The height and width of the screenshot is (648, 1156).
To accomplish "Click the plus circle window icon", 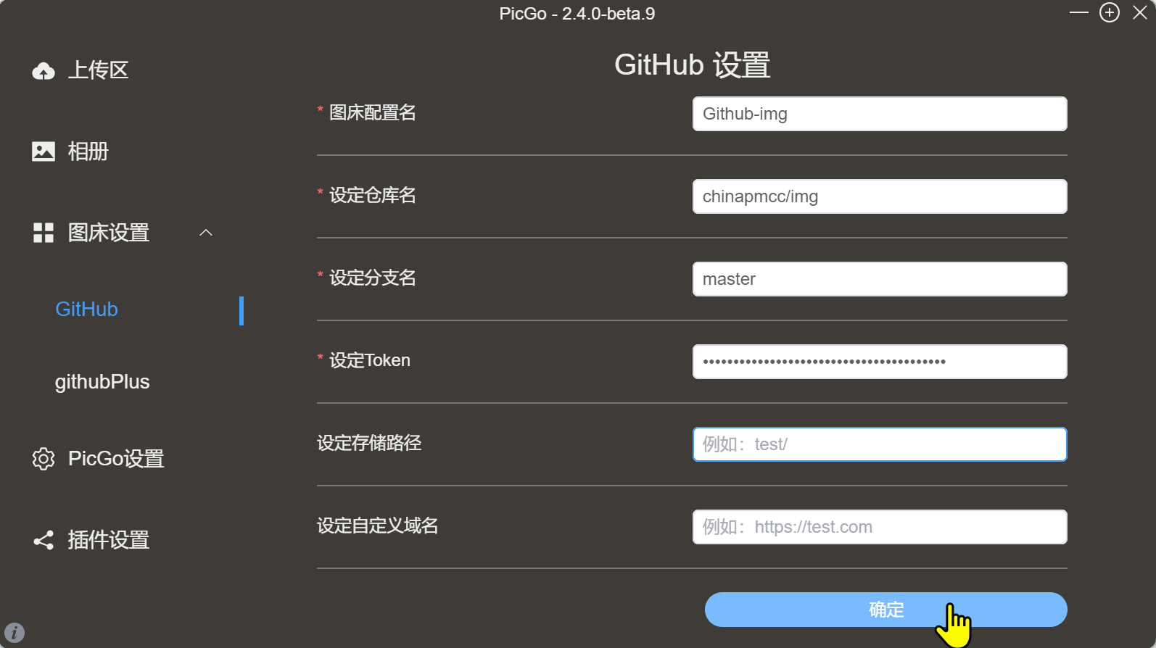I will point(1110,13).
